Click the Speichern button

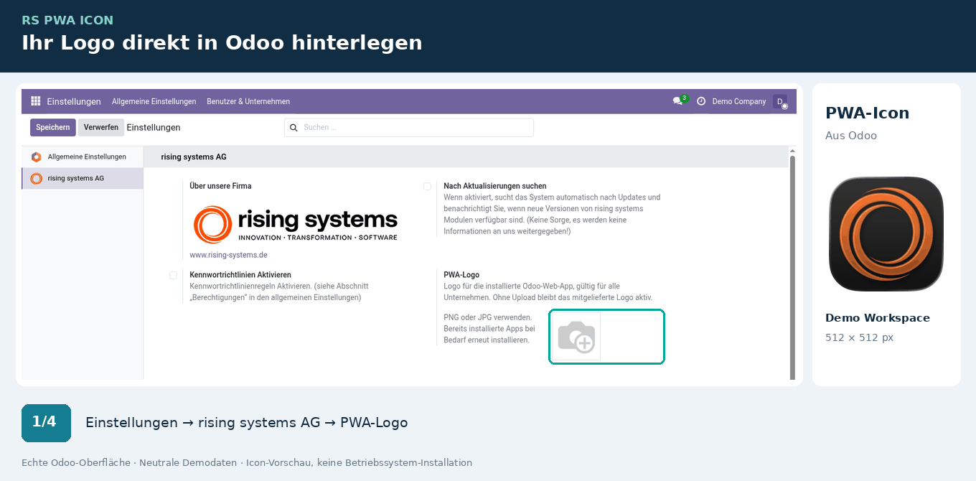(52, 128)
